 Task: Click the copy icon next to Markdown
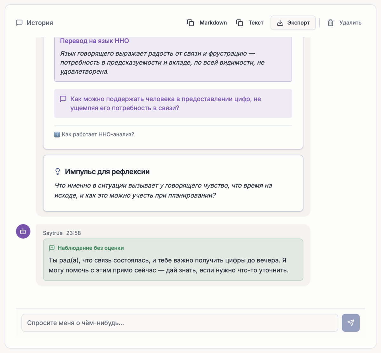[x=190, y=23]
